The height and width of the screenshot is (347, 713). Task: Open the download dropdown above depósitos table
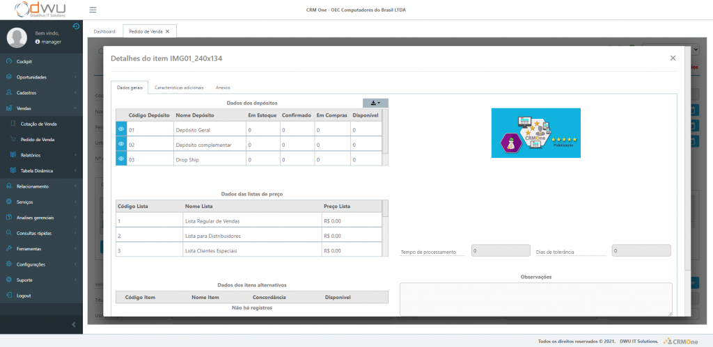[375, 102]
